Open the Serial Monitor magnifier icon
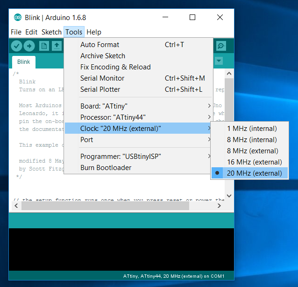The width and height of the screenshot is (298, 287). pos(221,46)
